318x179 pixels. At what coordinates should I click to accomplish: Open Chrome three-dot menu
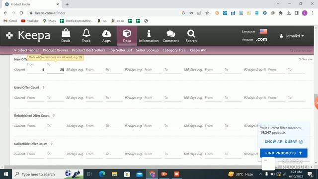point(313,13)
